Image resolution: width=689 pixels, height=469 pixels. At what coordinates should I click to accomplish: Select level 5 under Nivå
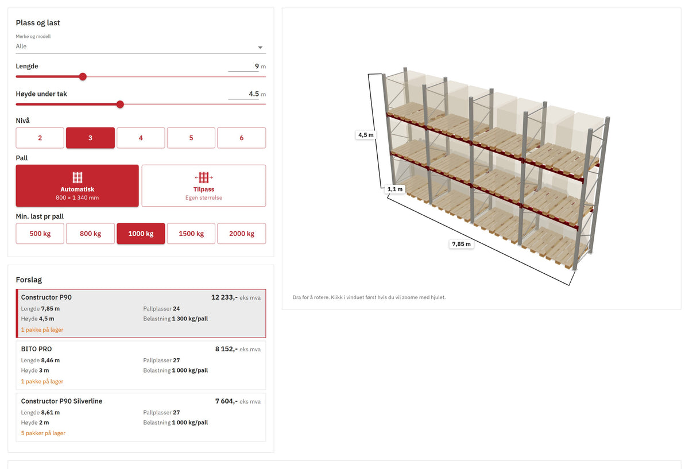(191, 138)
